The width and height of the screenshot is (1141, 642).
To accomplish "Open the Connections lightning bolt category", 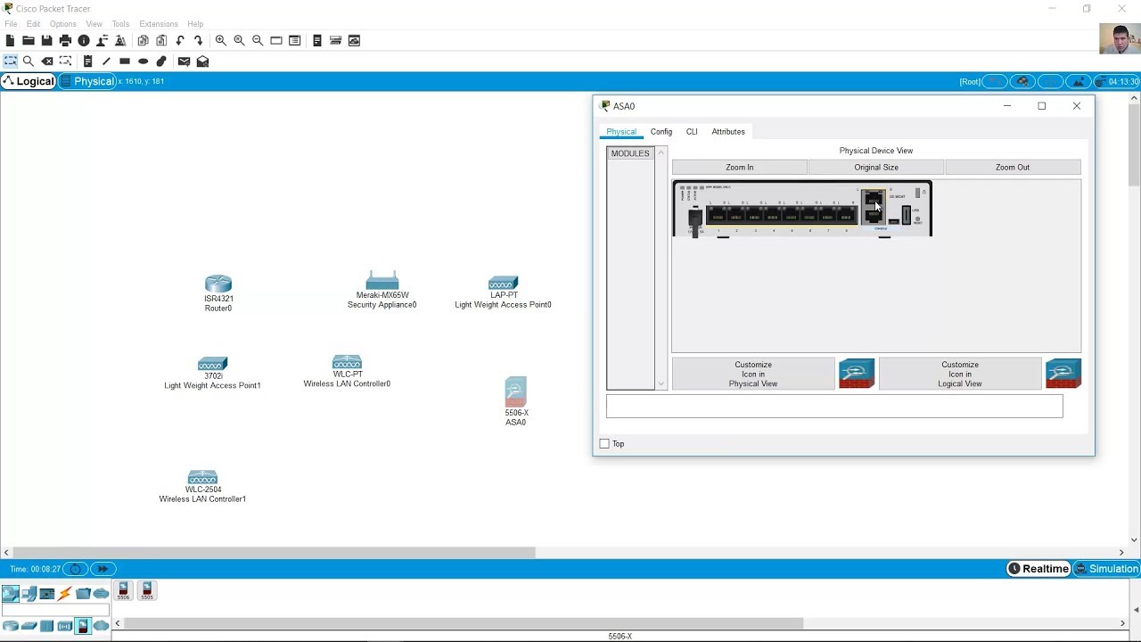I will click(x=64, y=593).
